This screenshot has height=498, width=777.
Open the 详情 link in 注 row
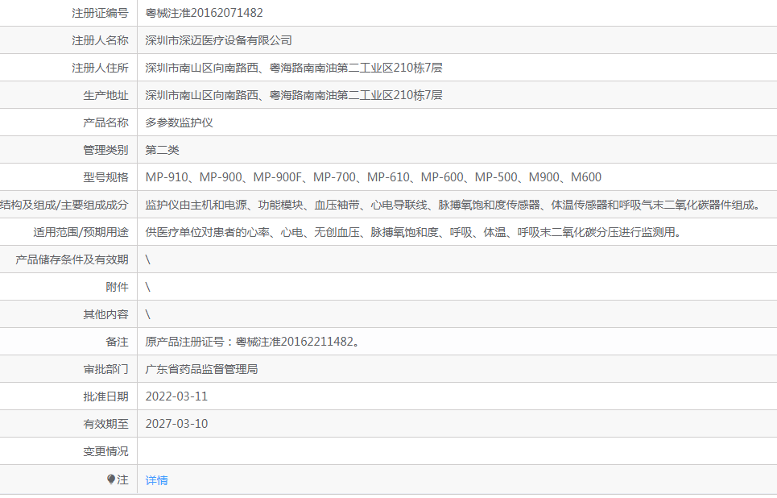156,480
